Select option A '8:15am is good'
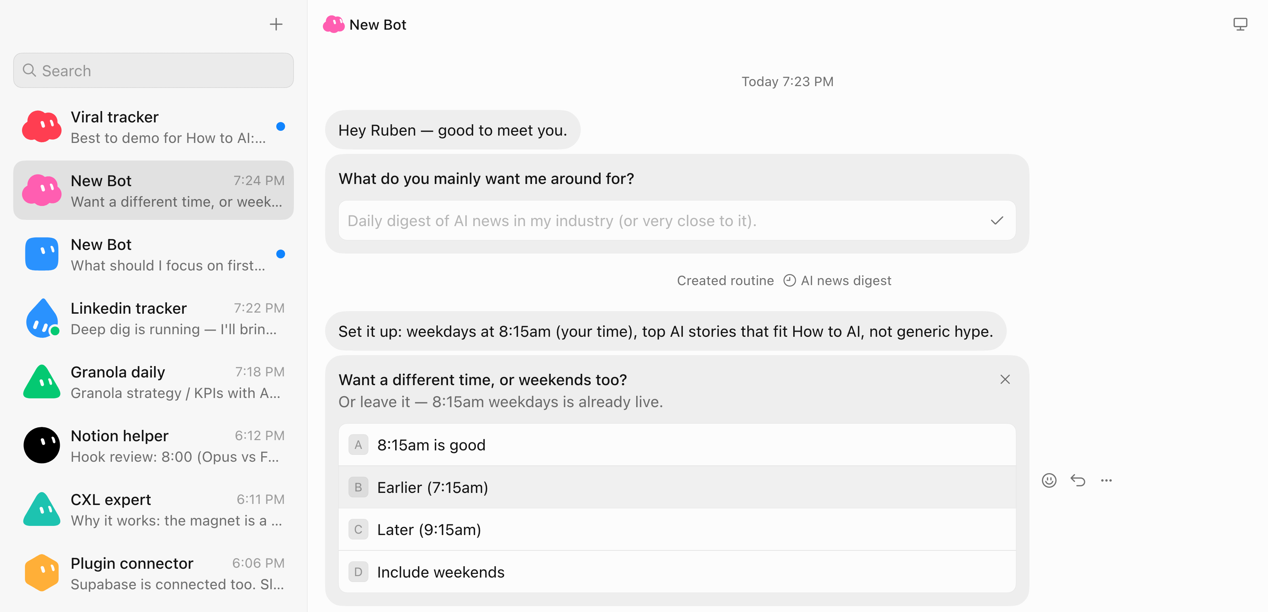This screenshot has width=1268, height=612. (677, 445)
